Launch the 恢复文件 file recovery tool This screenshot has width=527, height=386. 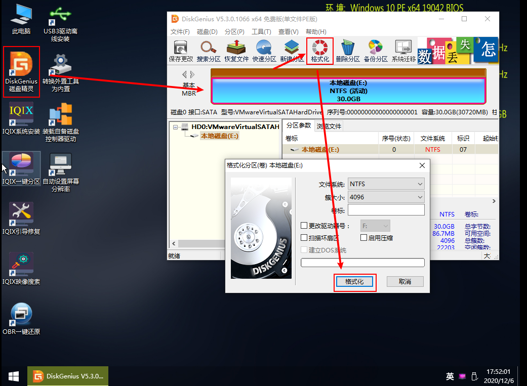[236, 51]
